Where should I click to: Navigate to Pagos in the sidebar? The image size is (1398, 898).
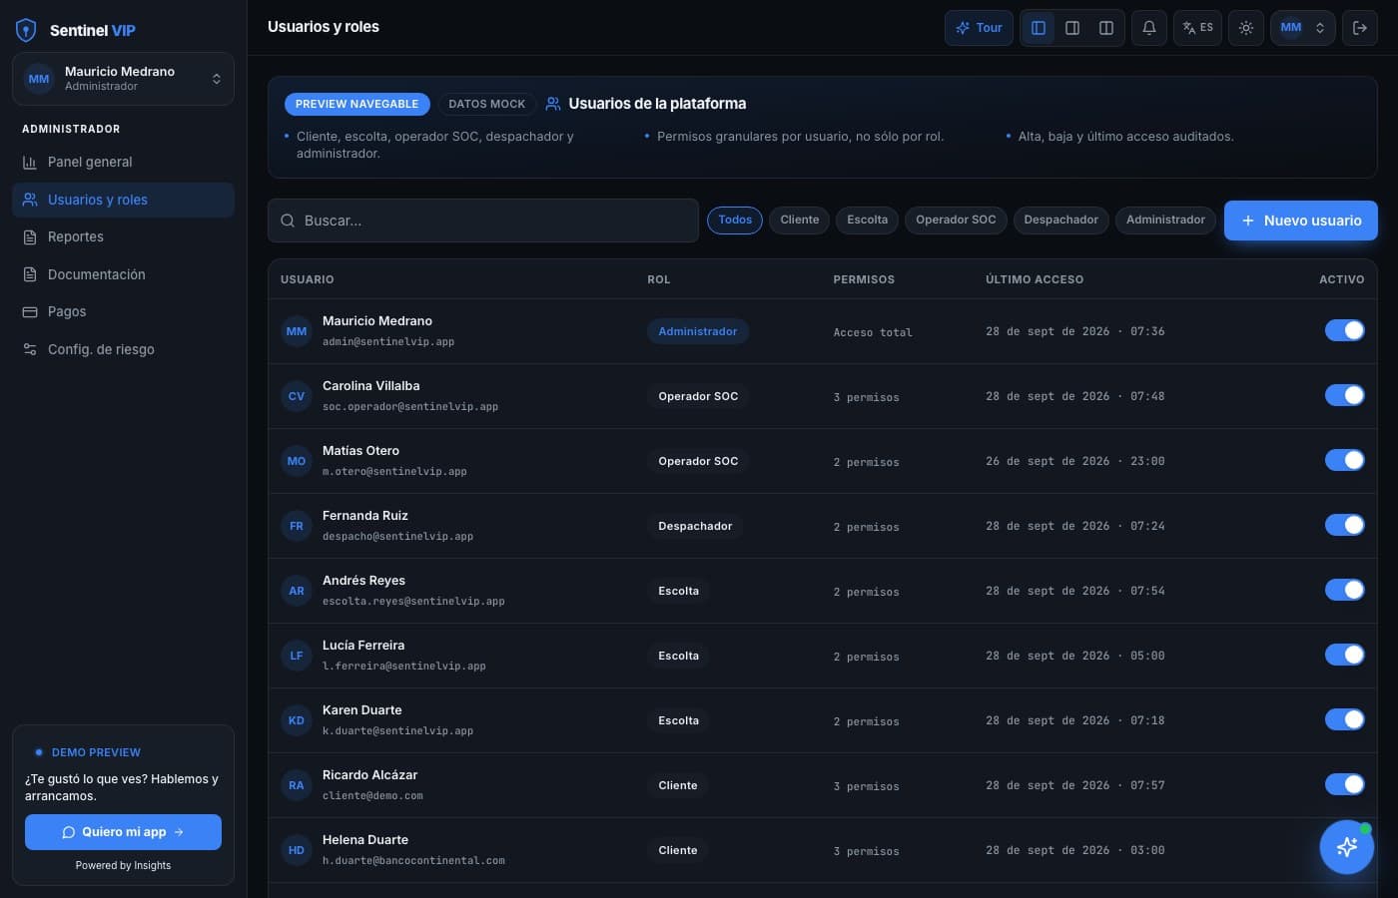point(123,311)
